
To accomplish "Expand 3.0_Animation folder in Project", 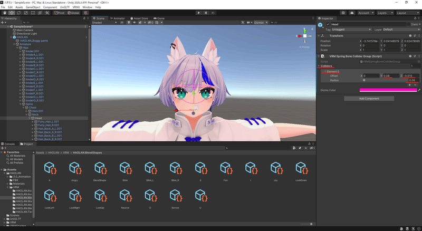I will (x=8, y=177).
